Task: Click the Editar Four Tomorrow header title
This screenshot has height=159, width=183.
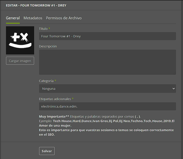Action: pyautogui.click(x=36, y=5)
